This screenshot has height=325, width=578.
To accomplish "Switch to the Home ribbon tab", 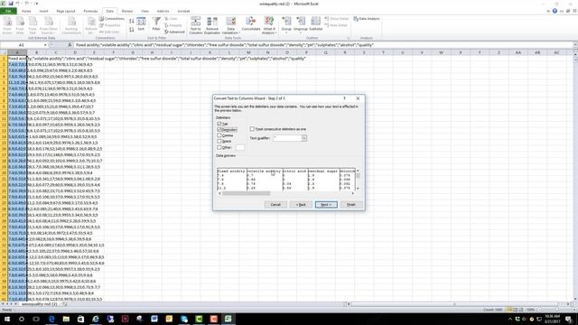I will tap(26, 11).
